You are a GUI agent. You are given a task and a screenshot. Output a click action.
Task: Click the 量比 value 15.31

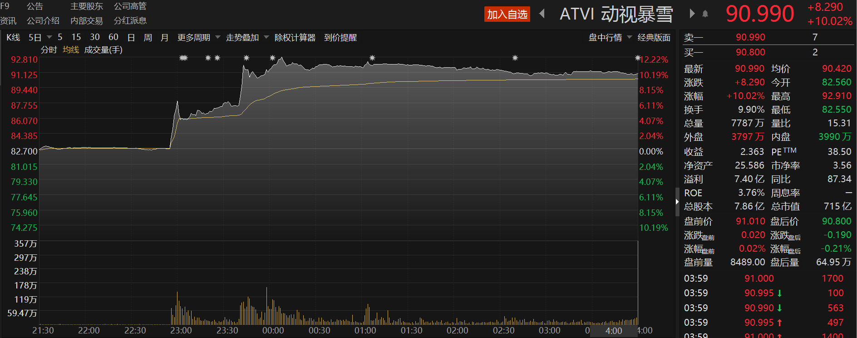click(839, 123)
